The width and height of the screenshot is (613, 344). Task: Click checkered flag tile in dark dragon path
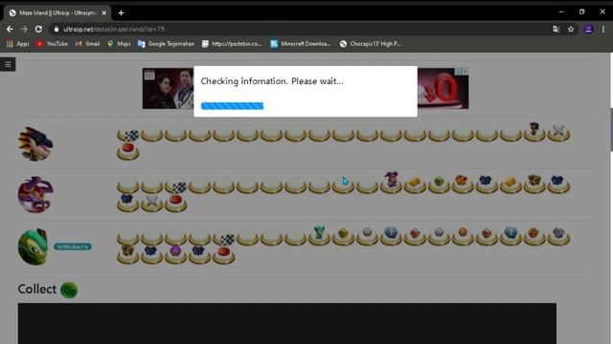[x=128, y=135]
